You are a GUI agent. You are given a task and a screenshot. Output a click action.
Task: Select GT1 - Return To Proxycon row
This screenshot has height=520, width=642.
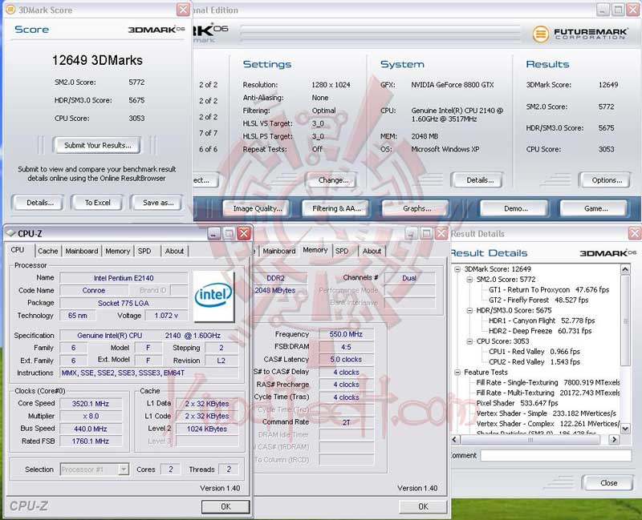549,289
